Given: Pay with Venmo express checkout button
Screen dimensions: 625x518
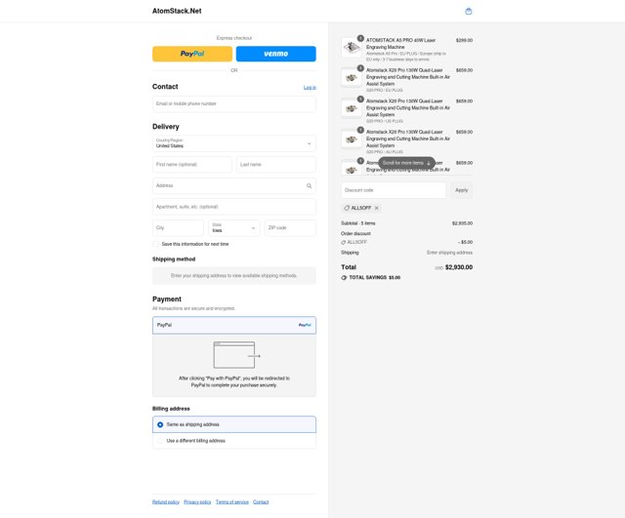Looking at the screenshot, I should (x=275, y=54).
